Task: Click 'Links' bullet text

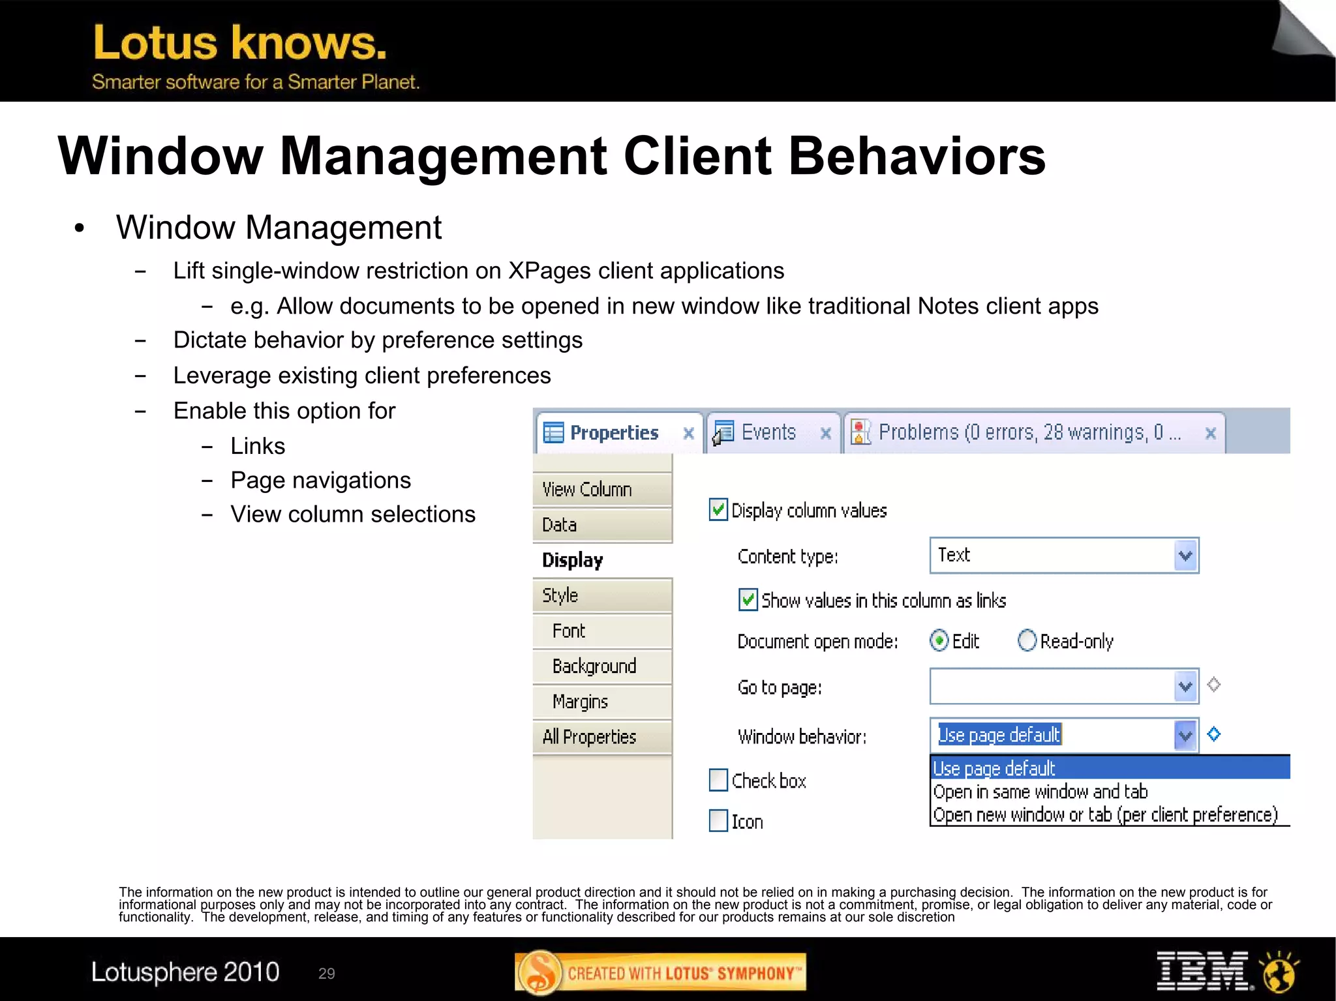Action: click(x=258, y=446)
